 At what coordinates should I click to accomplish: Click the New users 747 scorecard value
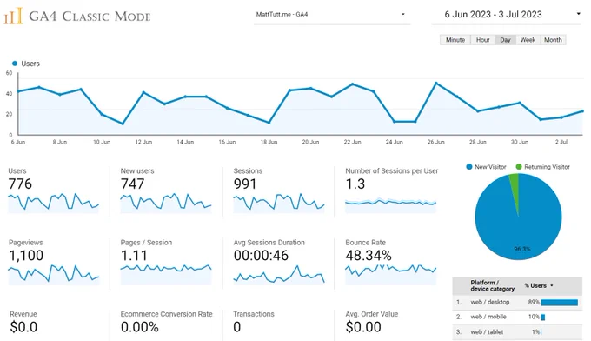[x=132, y=184]
